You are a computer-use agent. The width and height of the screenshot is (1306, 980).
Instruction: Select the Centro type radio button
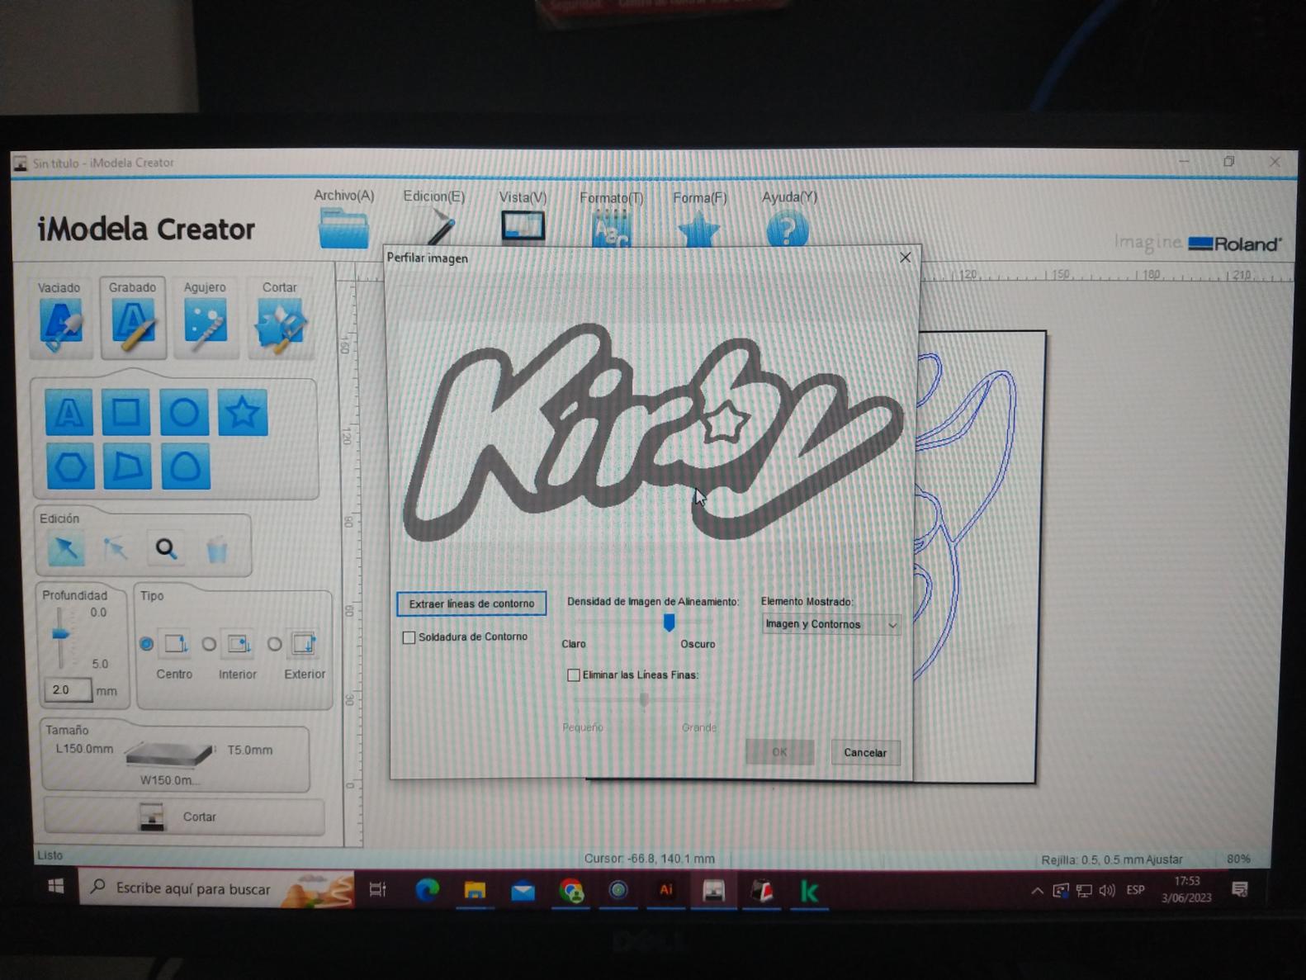[146, 644]
